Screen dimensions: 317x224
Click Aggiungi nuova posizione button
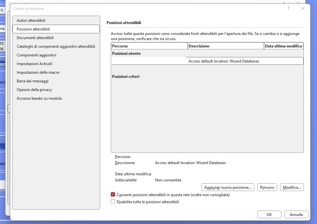[228, 187]
